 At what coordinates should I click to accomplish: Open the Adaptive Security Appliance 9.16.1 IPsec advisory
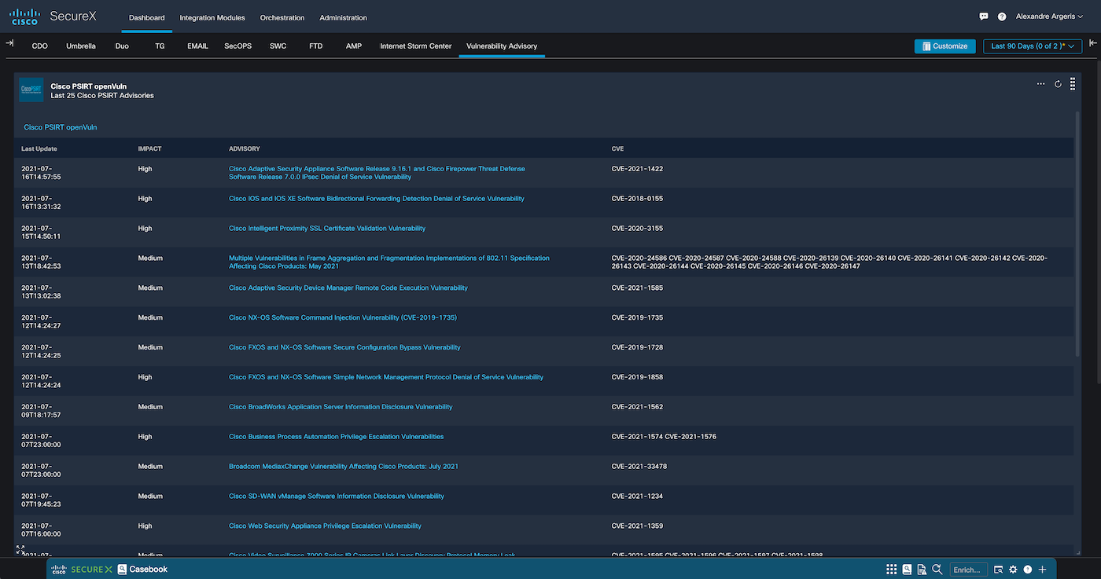[x=377, y=173]
